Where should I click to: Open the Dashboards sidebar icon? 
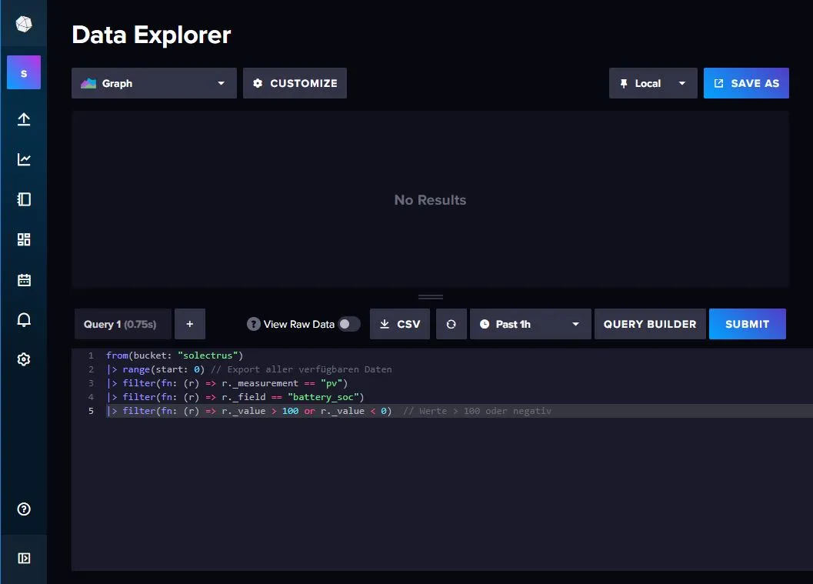24,239
